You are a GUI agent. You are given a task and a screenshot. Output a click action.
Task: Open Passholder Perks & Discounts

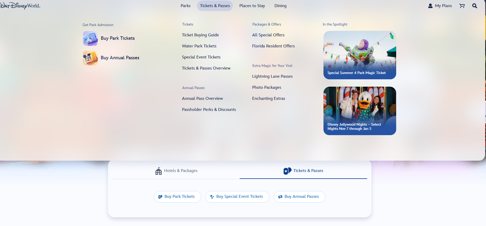point(209,110)
